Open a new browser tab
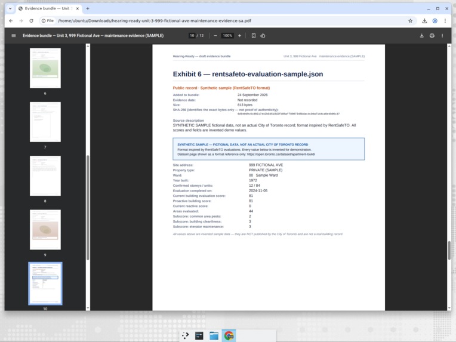 click(x=88, y=9)
